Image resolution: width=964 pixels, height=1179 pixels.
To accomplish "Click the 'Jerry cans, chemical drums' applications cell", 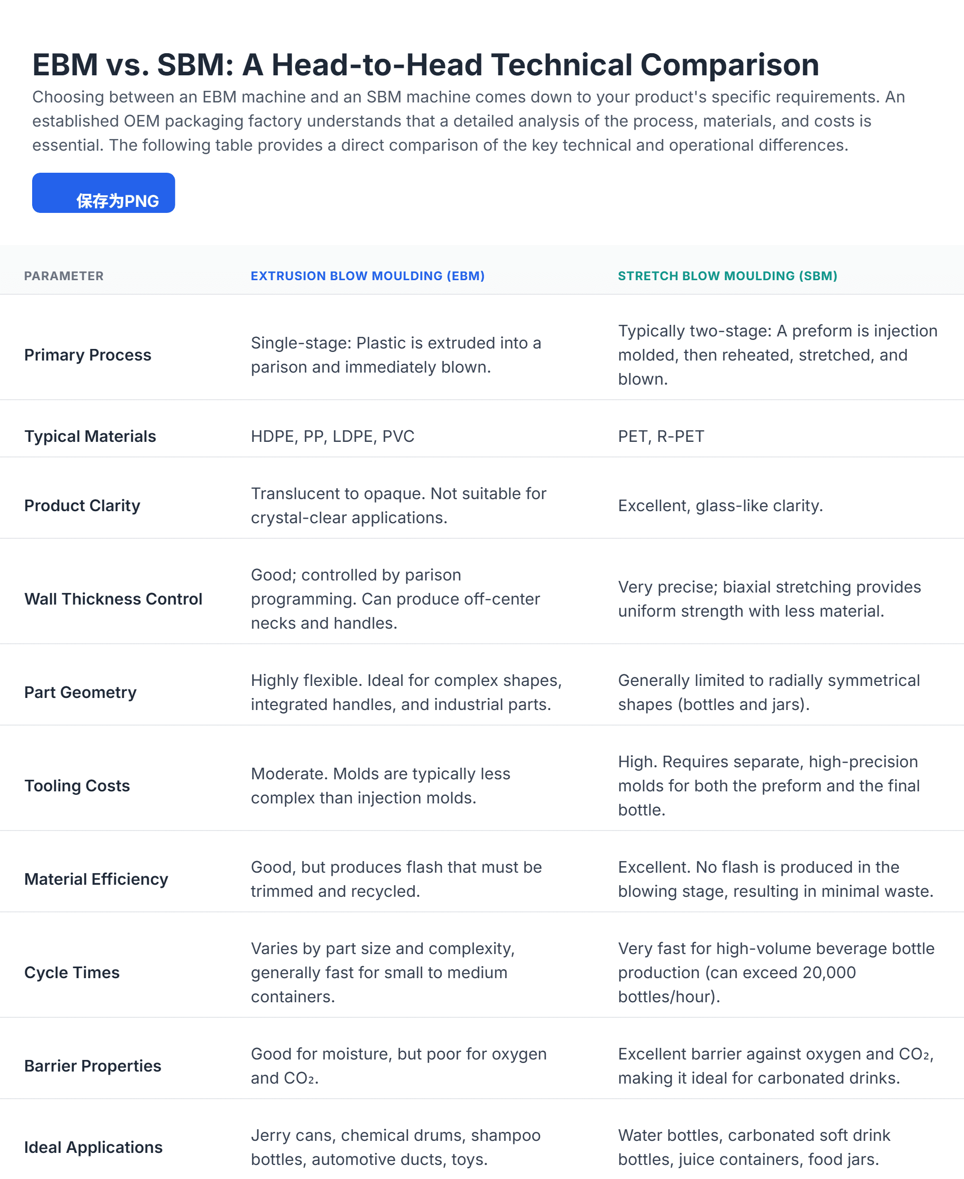I will coord(395,1147).
